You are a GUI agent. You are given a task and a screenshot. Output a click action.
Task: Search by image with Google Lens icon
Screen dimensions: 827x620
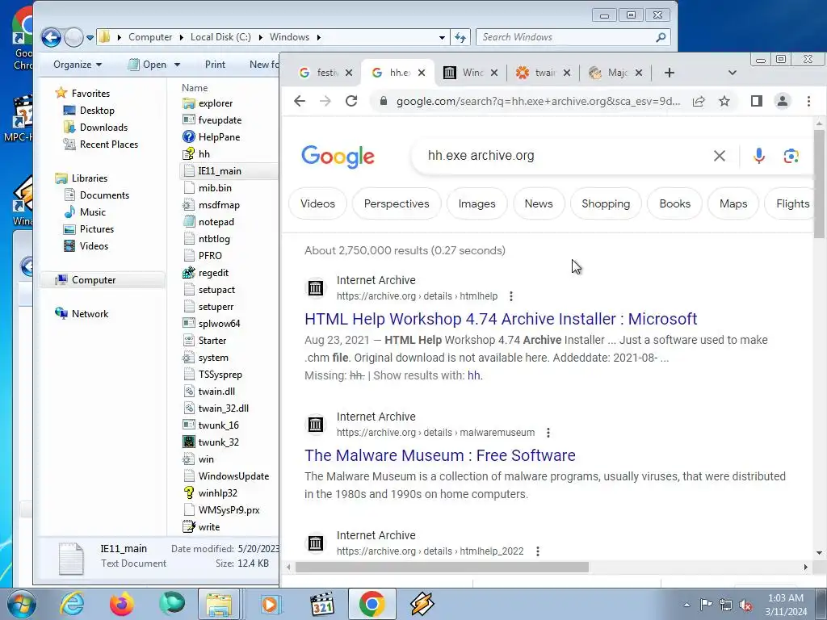791,156
